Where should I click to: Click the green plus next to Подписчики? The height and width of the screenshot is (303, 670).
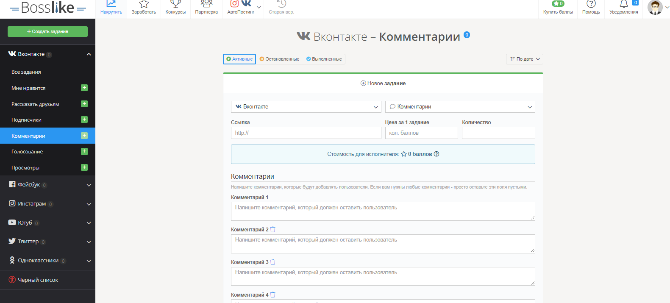(84, 120)
